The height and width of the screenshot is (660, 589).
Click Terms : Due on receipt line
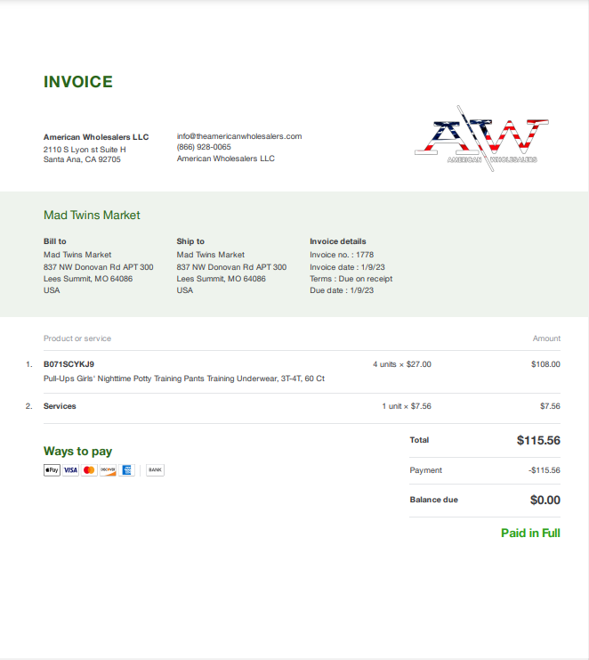(351, 279)
